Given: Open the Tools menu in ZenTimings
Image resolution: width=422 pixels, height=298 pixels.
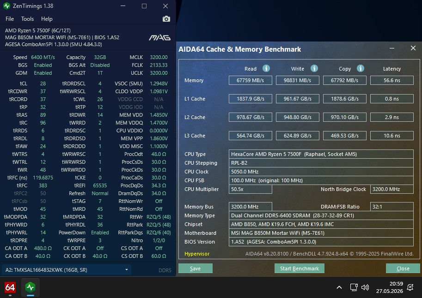Looking at the screenshot, I should pos(27,19).
